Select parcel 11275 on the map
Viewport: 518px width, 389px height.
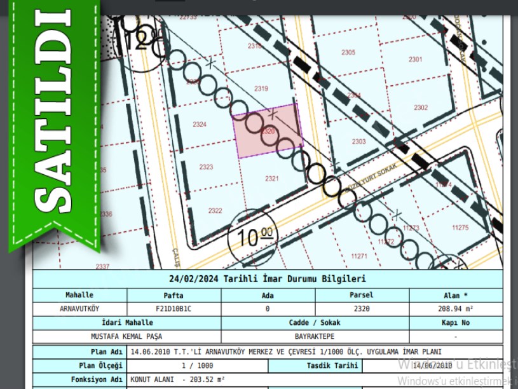click(x=460, y=228)
